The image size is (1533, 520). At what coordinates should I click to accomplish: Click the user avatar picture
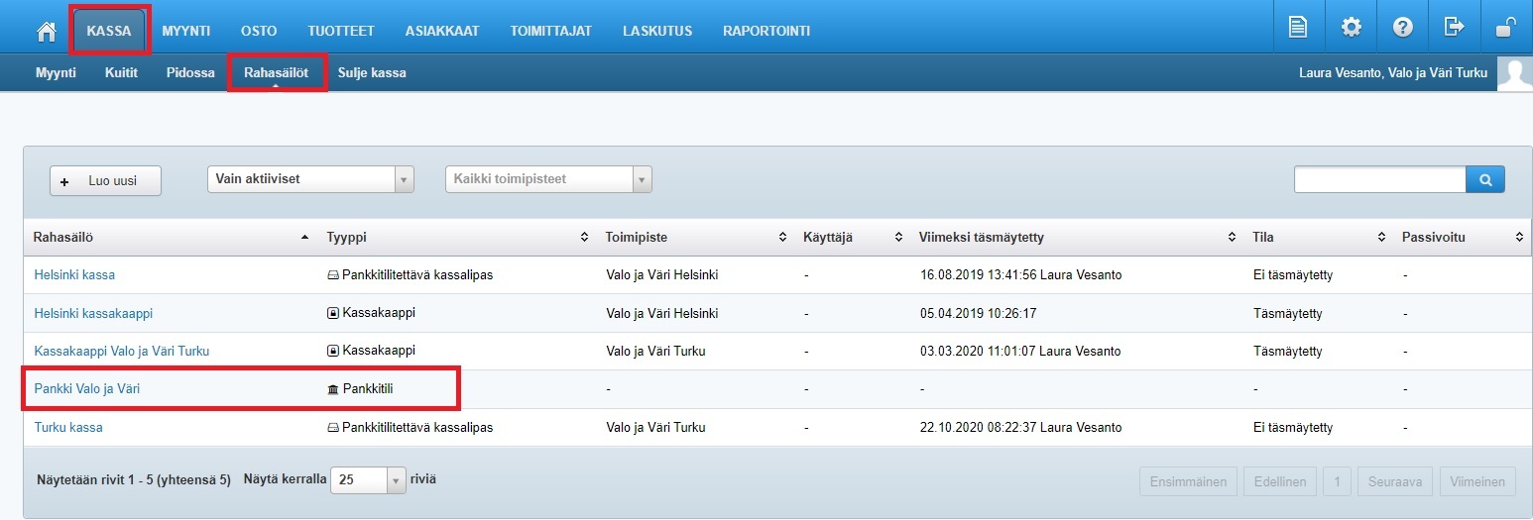pyautogui.click(x=1513, y=73)
